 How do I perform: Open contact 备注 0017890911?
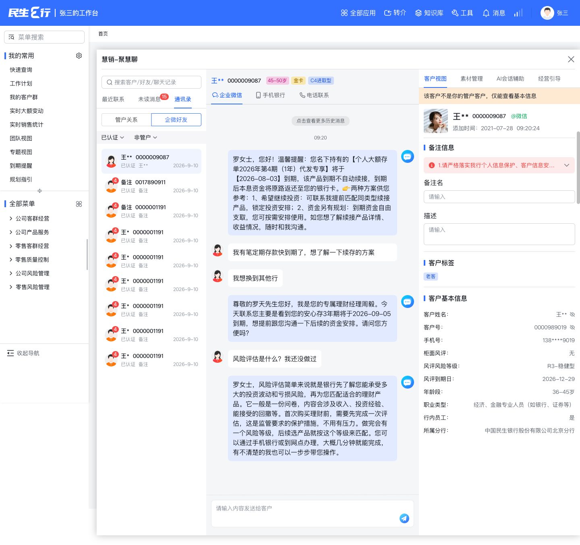click(151, 186)
